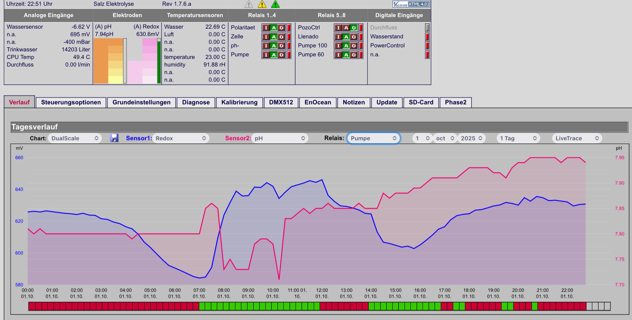Click the gray warning triangle icon
The width and height of the screenshot is (632, 320).
point(249,4)
